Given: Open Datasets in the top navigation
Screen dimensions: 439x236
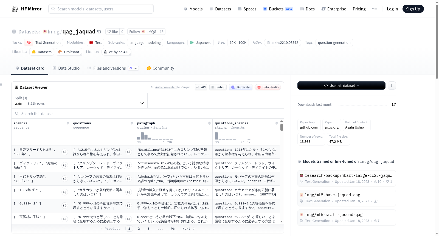Looking at the screenshot, I should pos(220,9).
